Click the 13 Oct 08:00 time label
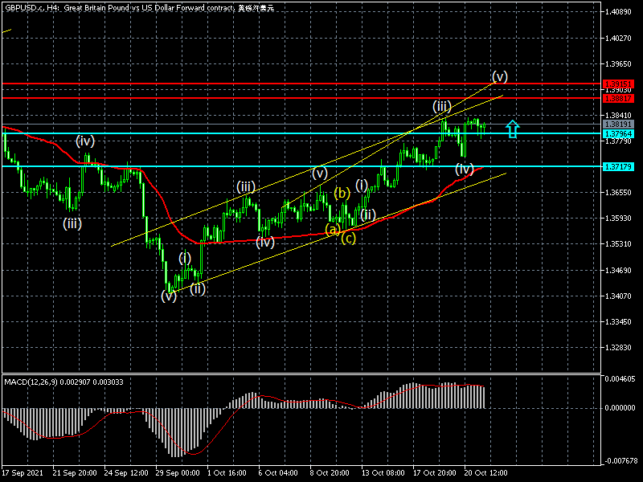Image resolution: width=643 pixels, height=482 pixels. 381,473
